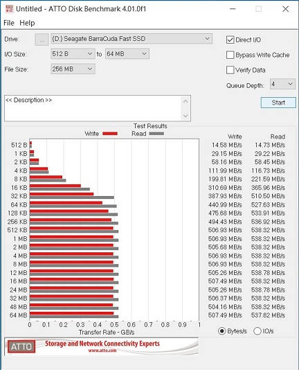
Task: Open the Queue Depth dropdown
Action: click(282, 84)
